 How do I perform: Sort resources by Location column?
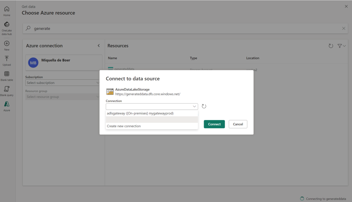[253, 58]
